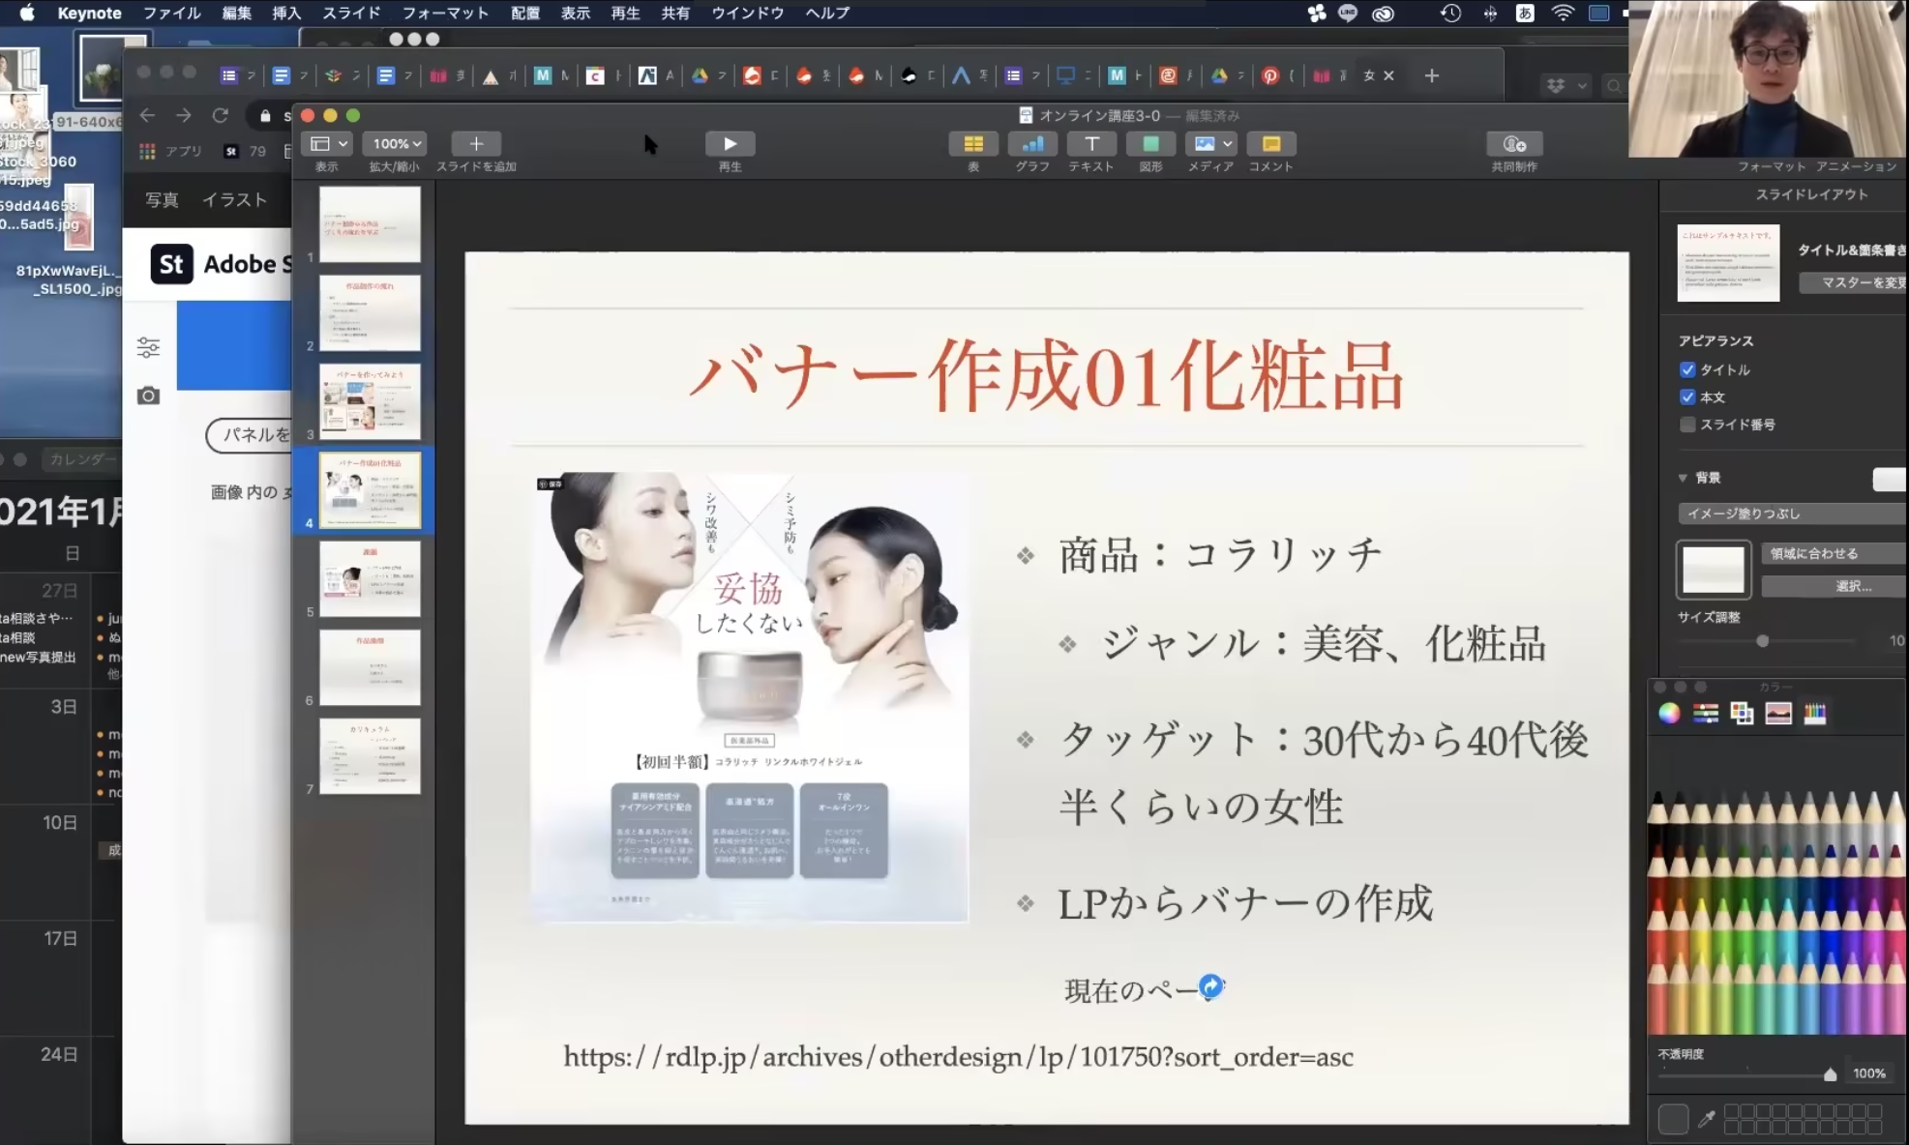Click the あ input source icon
Viewport: 1909px width, 1145px height.
[x=1525, y=13]
